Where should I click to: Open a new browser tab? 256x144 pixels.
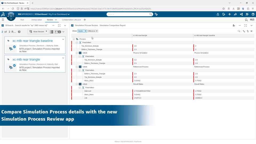33,3
